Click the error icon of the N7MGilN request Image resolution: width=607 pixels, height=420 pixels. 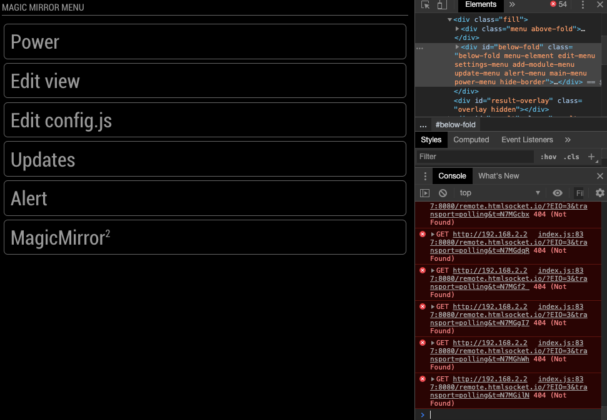pyautogui.click(x=423, y=379)
